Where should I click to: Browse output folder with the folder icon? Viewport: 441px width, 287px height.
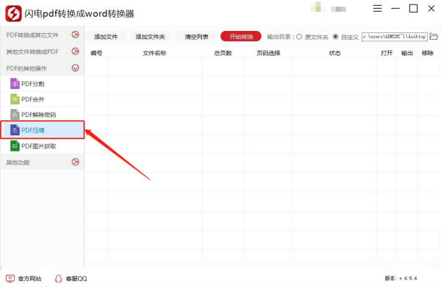[434, 37]
